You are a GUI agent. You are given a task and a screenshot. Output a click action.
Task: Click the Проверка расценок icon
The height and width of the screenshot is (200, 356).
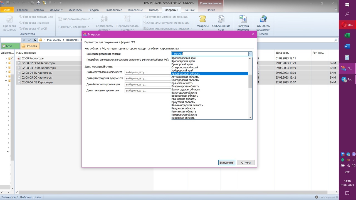click(x=9, y=20)
